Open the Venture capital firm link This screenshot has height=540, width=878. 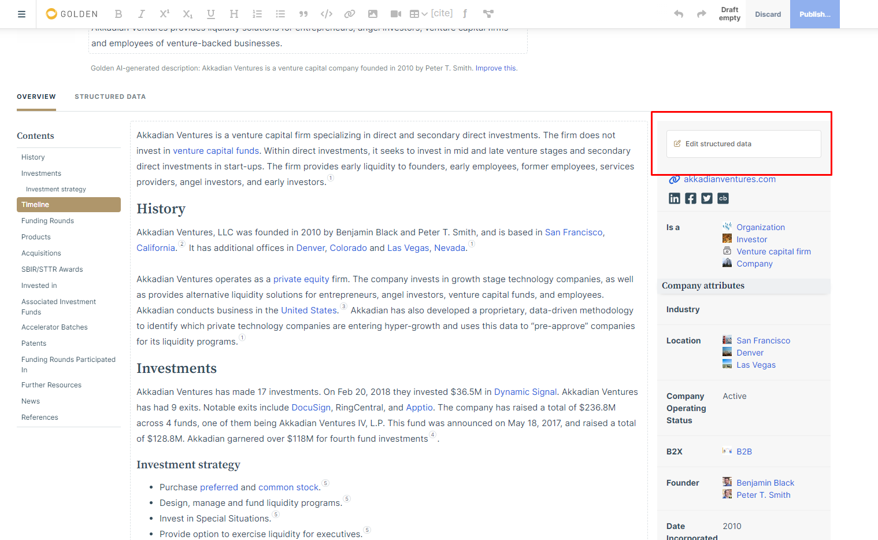pos(773,251)
